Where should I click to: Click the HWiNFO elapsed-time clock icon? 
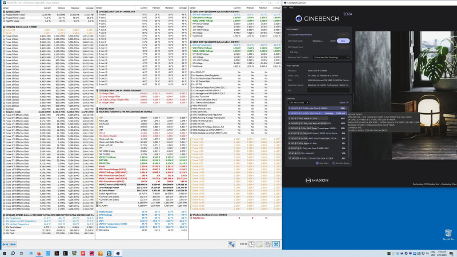(x=251, y=244)
